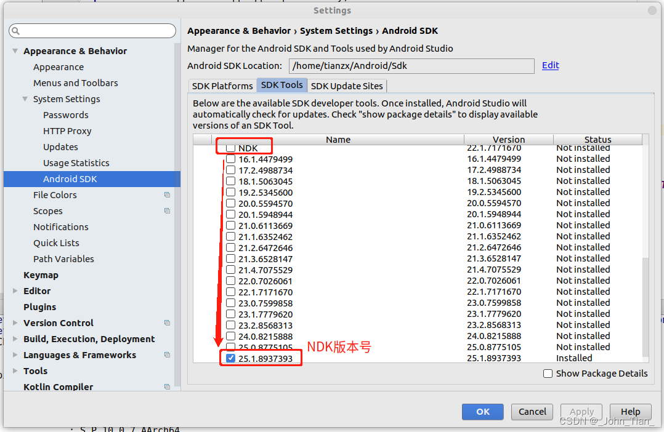
Task: Check NDK version 23.2.8568313
Action: click(x=230, y=326)
